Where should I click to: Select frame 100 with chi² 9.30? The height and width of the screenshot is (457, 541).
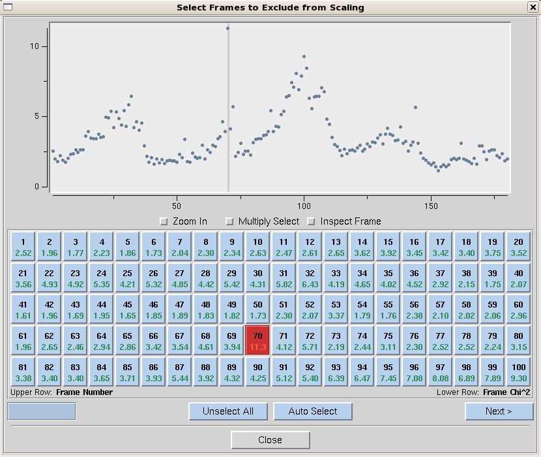[518, 373]
